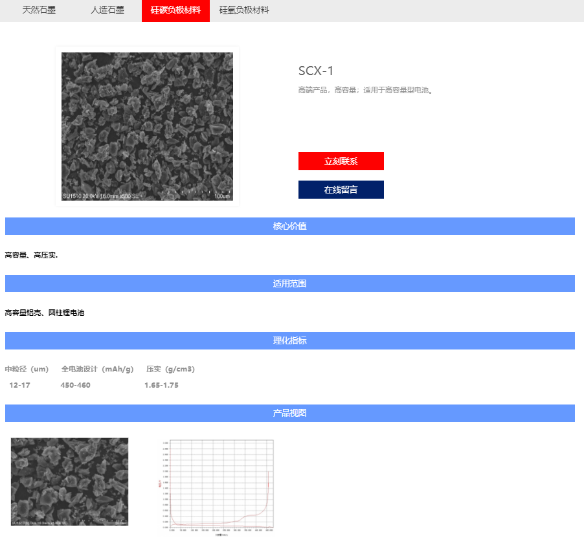The height and width of the screenshot is (543, 584).
Task: Open the small SEM product view thumbnail
Action: tap(70, 482)
